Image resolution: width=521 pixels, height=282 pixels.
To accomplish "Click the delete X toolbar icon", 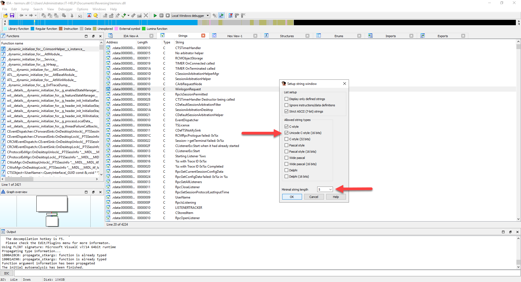I will (x=146, y=15).
